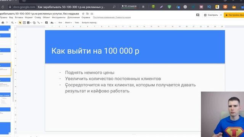Click the Тема theme button
Viewport: 244px width, 137px height.
coord(77,23)
